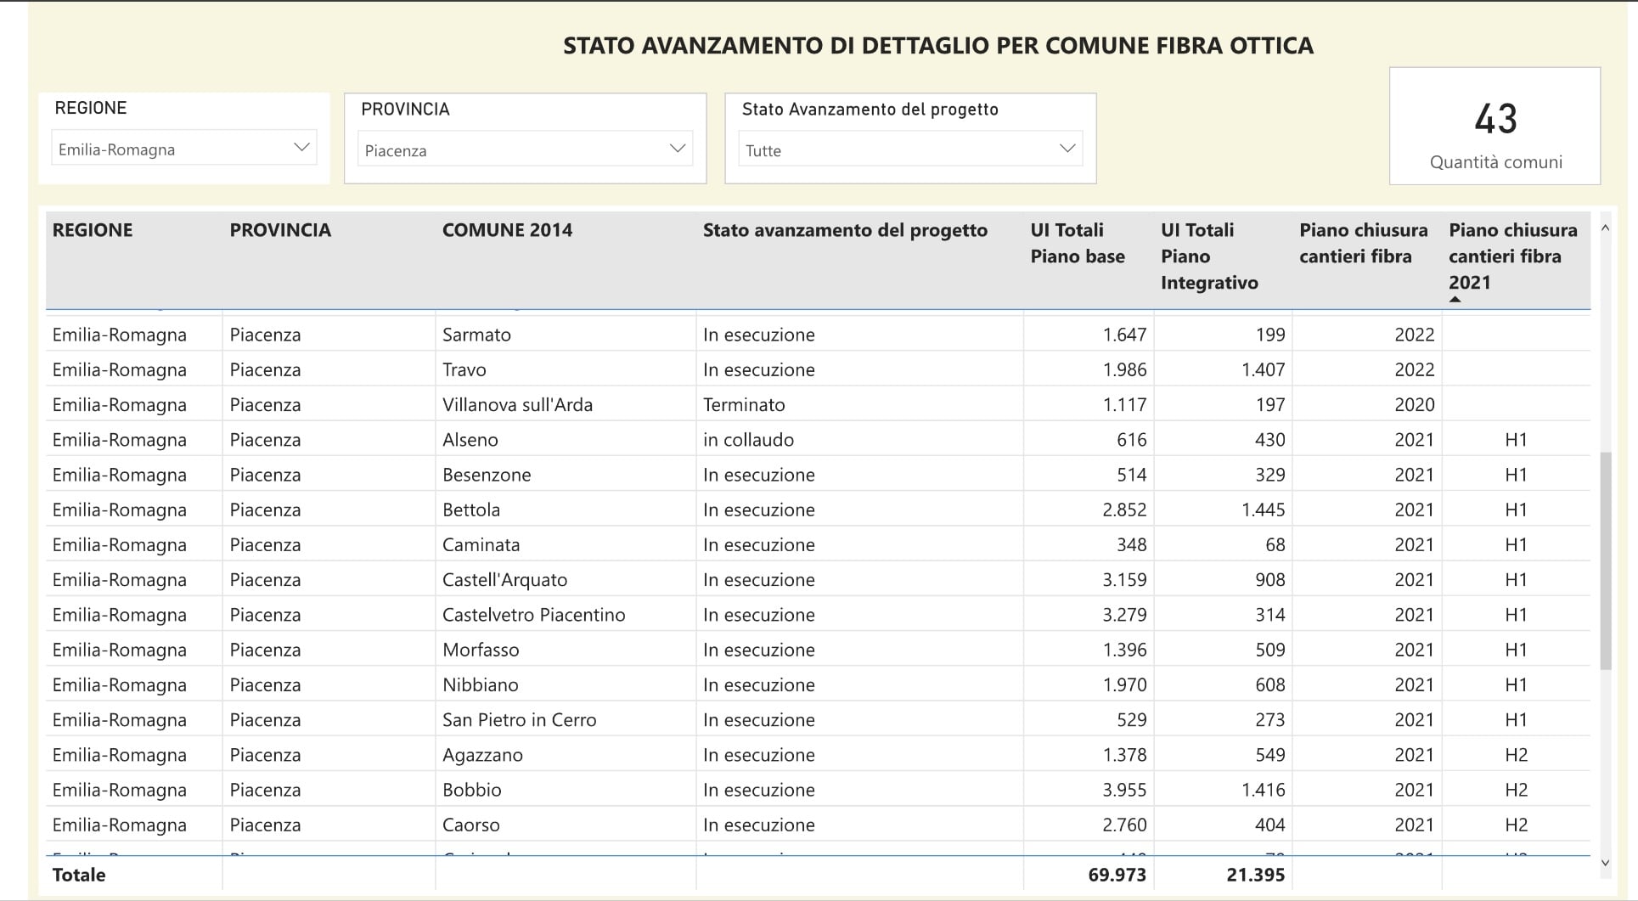The width and height of the screenshot is (1638, 901).
Task: Sort by Piano chiusura cantieri fibra header
Action: coord(1362,243)
